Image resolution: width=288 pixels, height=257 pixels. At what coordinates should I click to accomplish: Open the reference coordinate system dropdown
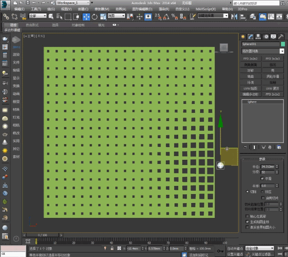(x=116, y=16)
